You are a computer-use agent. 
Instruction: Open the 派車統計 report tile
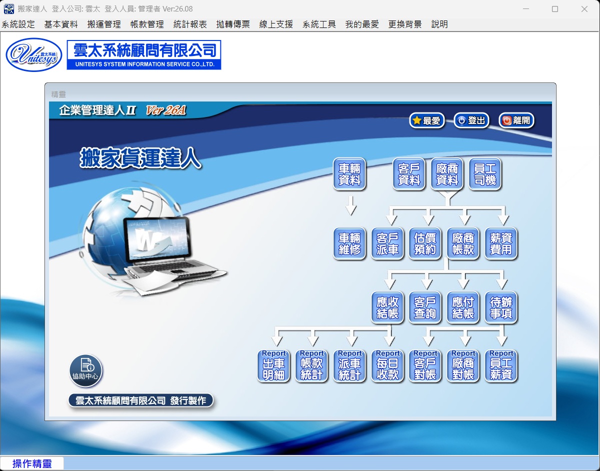pos(349,366)
